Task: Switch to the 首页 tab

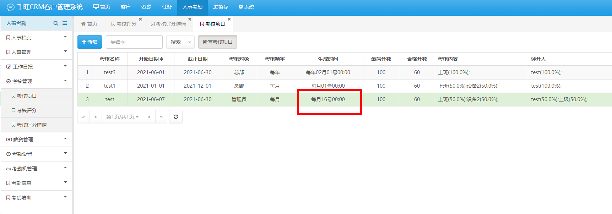Action: (x=89, y=24)
